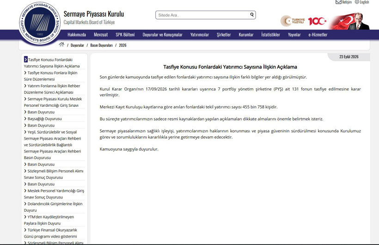Click chevron beside Tasfiye Konusu Fonlardaki item
The width and height of the screenshot is (379, 245).
[25, 59]
